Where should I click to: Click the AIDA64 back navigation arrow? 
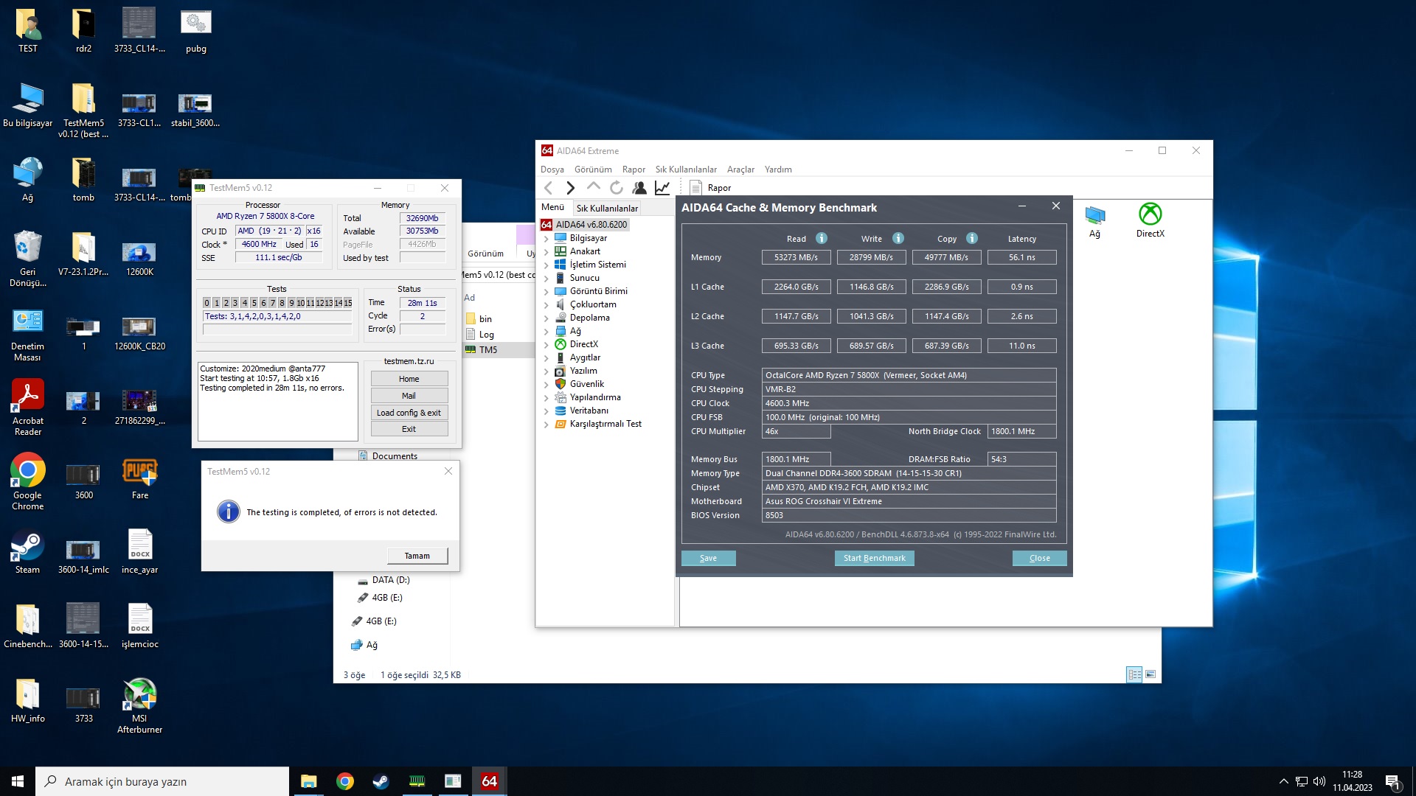point(548,188)
